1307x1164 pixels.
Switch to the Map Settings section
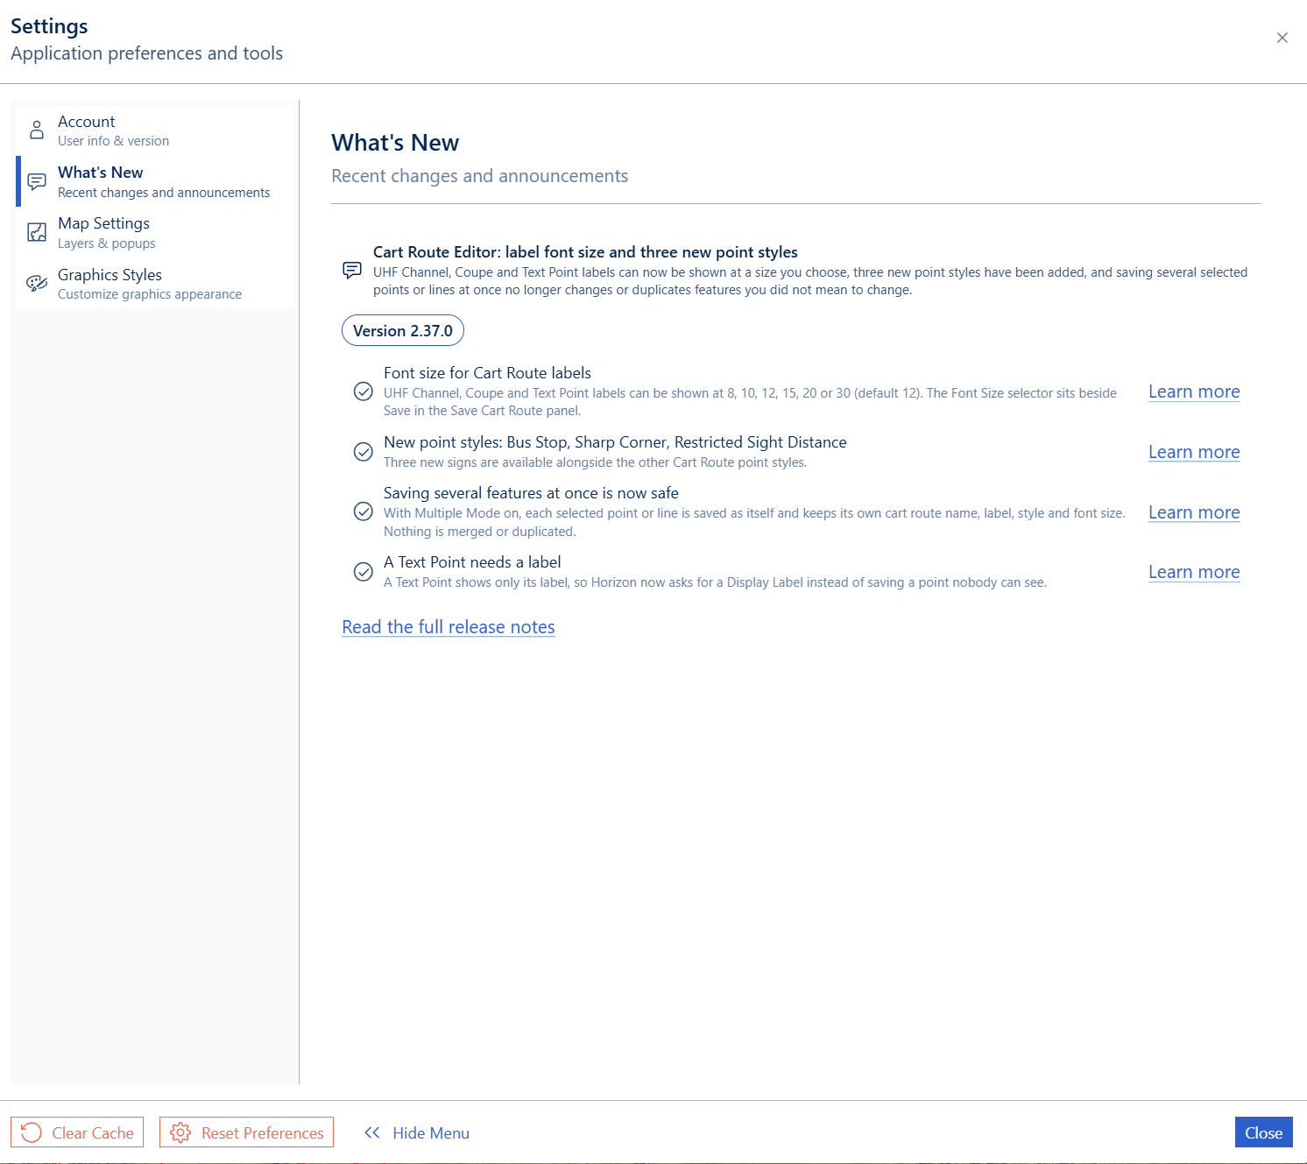point(155,232)
